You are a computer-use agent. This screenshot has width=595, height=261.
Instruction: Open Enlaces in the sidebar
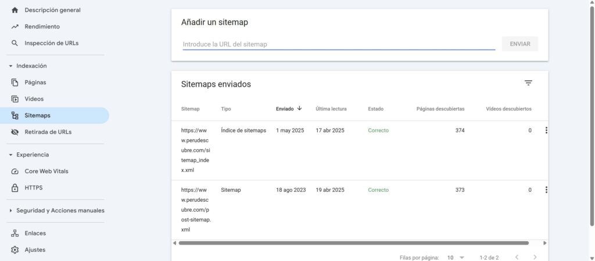click(x=35, y=233)
